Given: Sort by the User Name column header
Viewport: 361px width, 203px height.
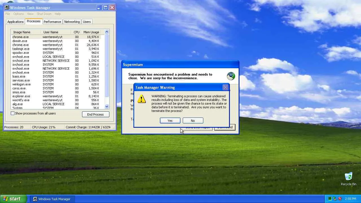Looking at the screenshot, I should click(56, 32).
